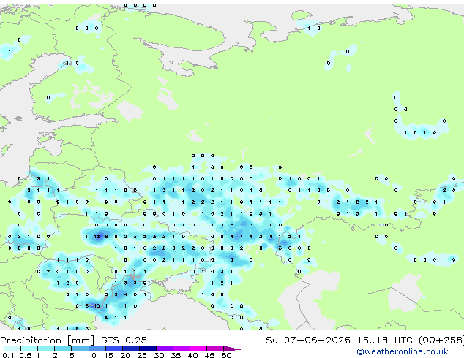Click the '7' precipitation value on the map
Viewport: 464px width, 358px height.
242,225
